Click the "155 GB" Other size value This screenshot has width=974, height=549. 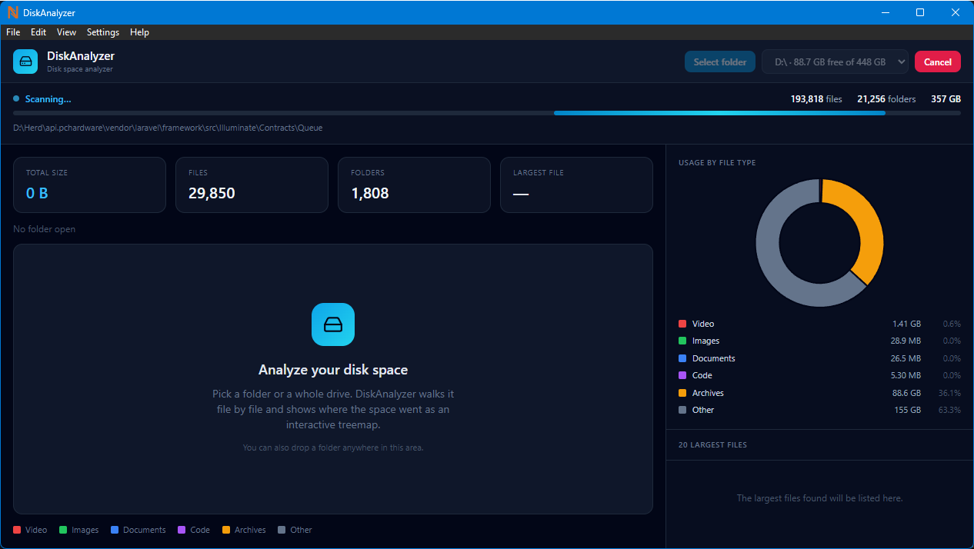coord(908,410)
